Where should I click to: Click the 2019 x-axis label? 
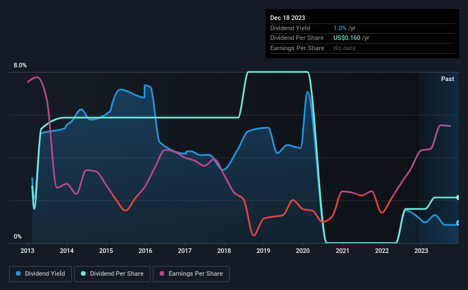click(263, 251)
